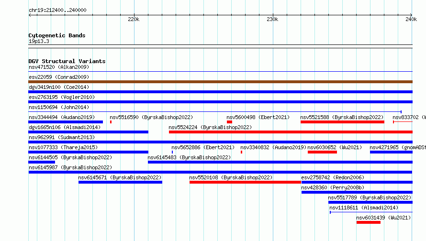Image resolution: width=426 pixels, height=241 pixels.
Task: Click the 230k ruler tick label
Action: click(x=272, y=19)
